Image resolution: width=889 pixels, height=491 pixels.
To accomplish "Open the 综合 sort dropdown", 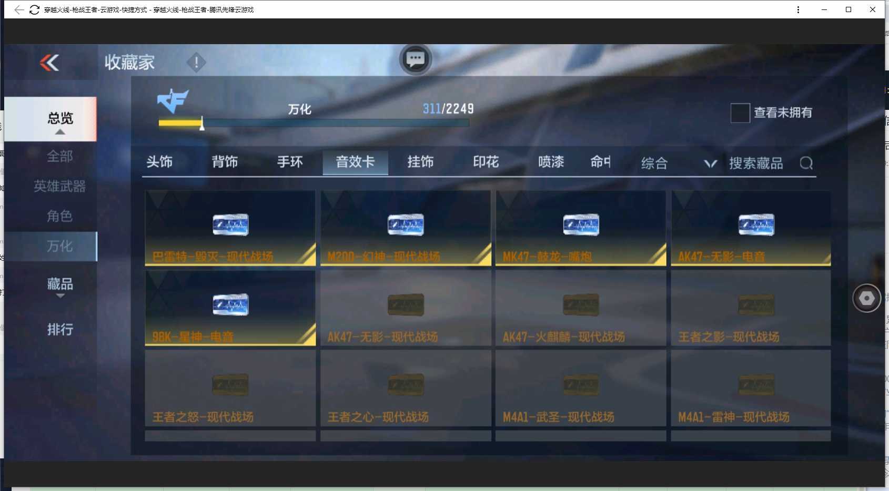I will click(x=679, y=163).
